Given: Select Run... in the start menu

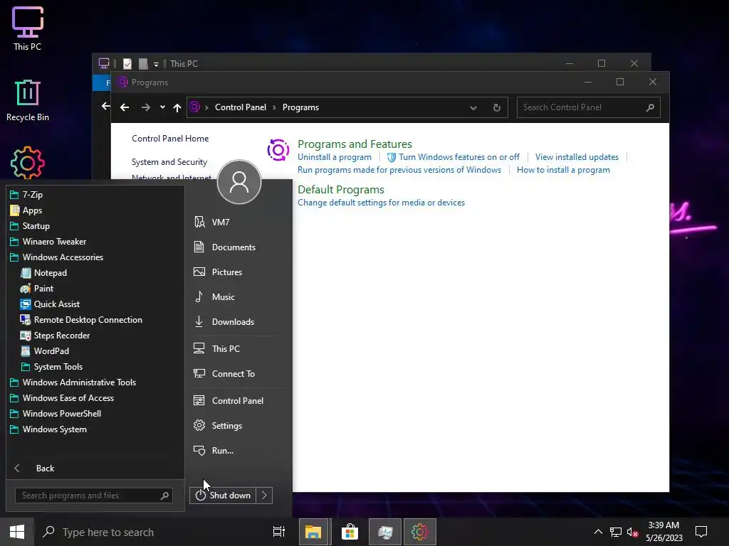Looking at the screenshot, I should click(214, 450).
